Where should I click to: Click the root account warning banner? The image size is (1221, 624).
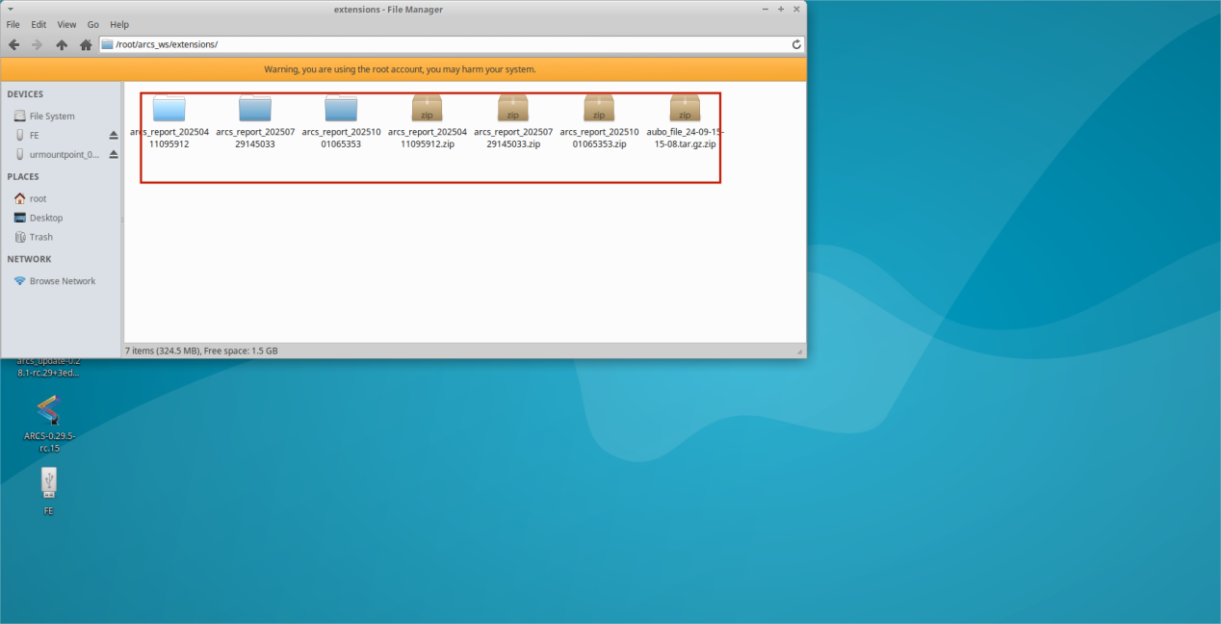(403, 69)
